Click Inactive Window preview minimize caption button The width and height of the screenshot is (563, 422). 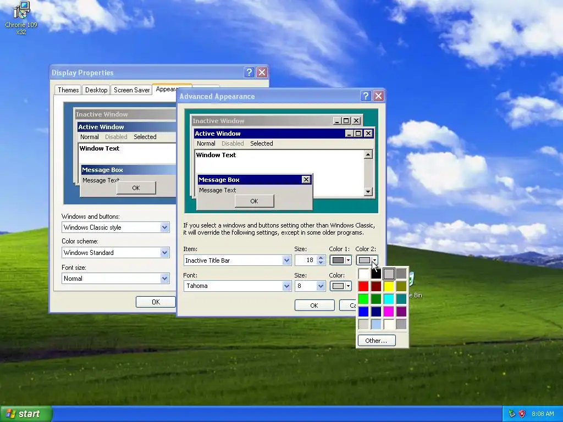(x=337, y=121)
